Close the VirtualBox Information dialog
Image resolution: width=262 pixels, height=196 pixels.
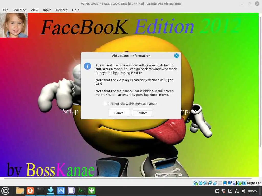click(177, 56)
